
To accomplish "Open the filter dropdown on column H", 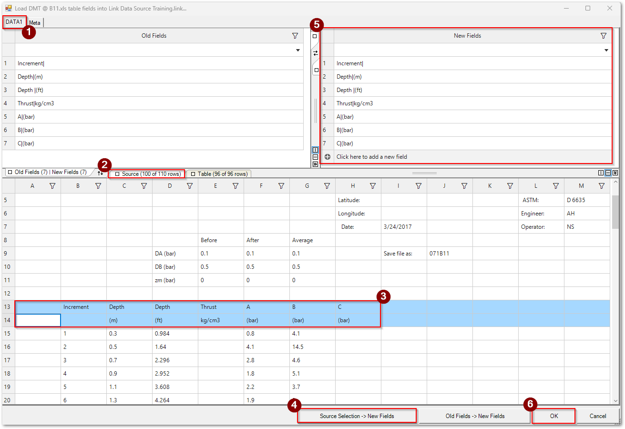I will [x=372, y=185].
